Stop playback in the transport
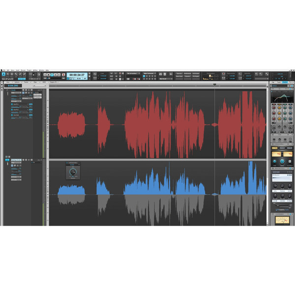295x295 pixels. [x=49, y=75]
